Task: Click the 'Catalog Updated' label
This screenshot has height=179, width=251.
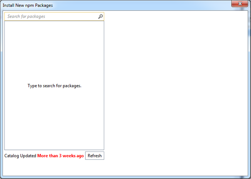Action: click(x=20, y=156)
